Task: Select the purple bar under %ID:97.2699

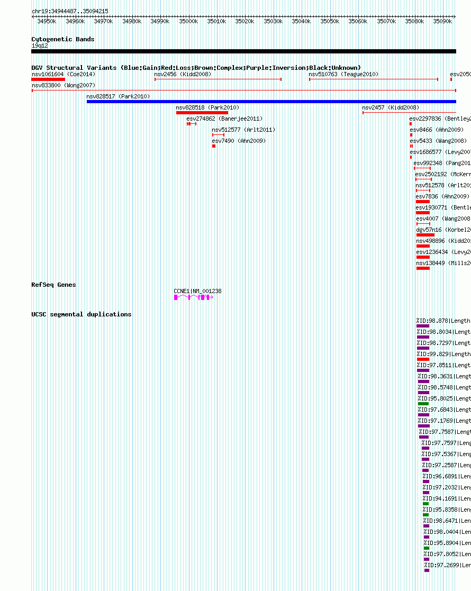Action: click(x=427, y=571)
